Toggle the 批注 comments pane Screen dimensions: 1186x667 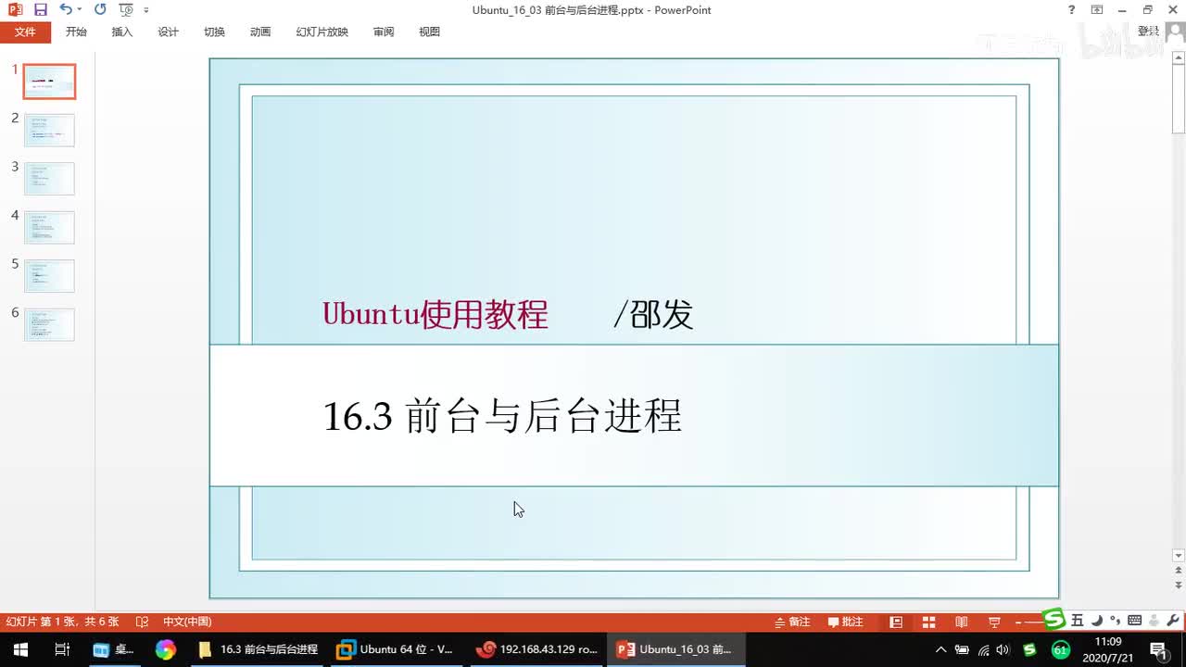click(845, 622)
